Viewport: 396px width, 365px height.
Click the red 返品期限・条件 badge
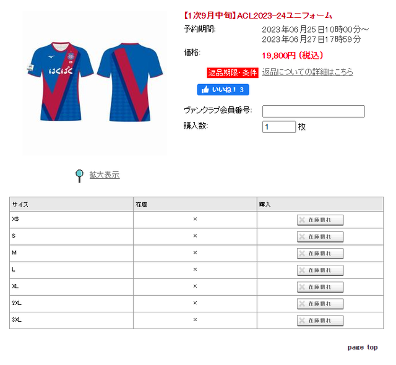(x=233, y=73)
